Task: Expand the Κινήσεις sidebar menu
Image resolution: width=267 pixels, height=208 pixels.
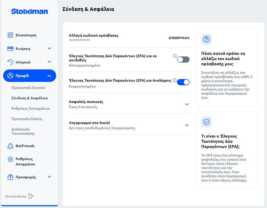Action: click(x=49, y=49)
